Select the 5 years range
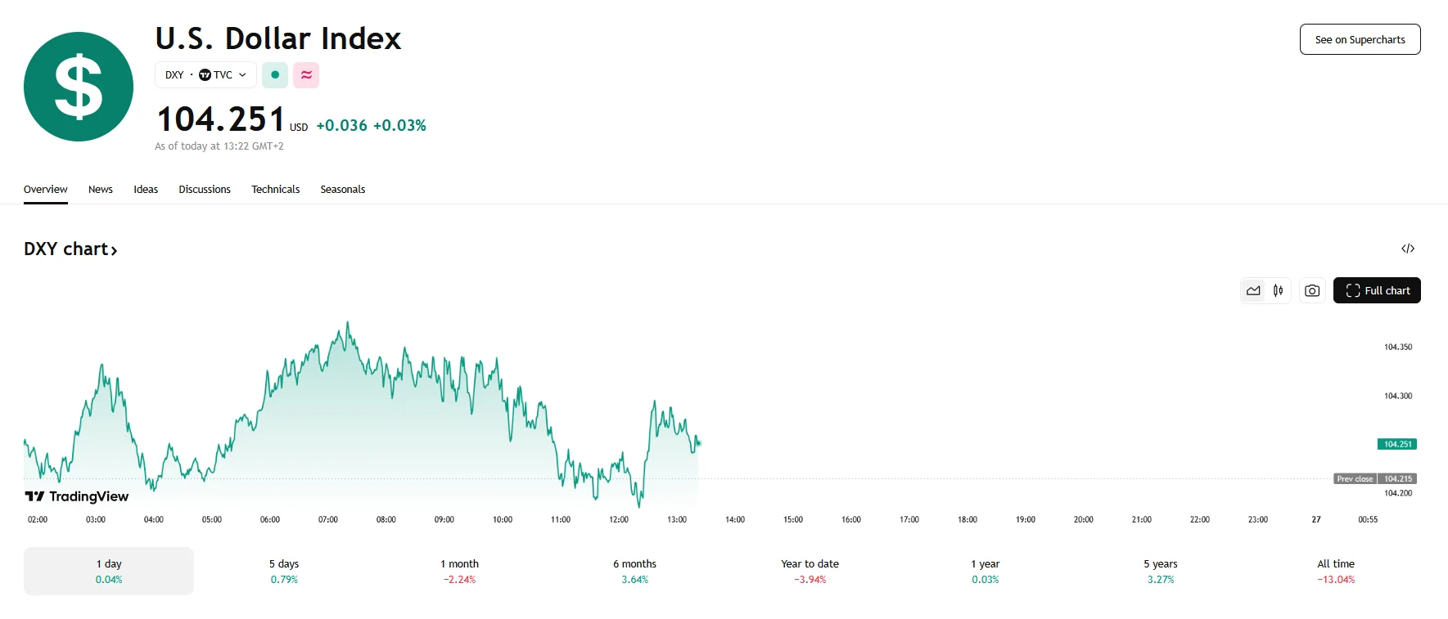1448x619 pixels. click(x=1160, y=571)
